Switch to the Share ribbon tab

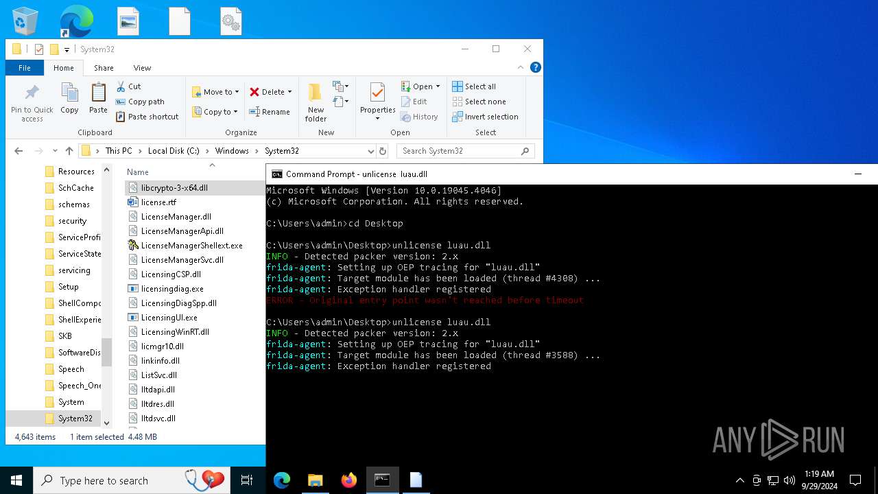point(104,68)
